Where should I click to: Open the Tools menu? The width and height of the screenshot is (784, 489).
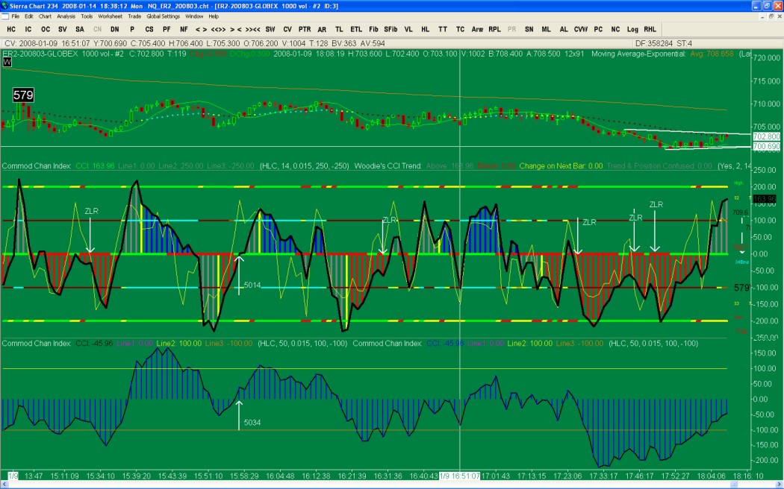coord(87,16)
